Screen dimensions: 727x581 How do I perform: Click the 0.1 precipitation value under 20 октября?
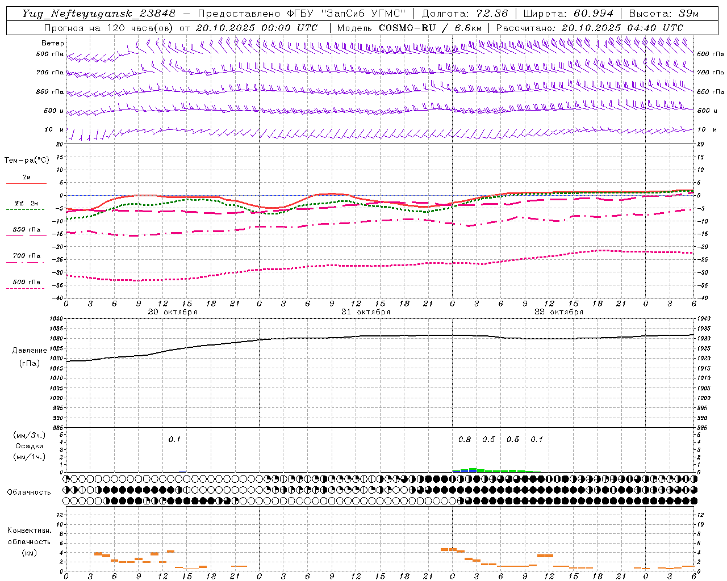click(x=174, y=439)
